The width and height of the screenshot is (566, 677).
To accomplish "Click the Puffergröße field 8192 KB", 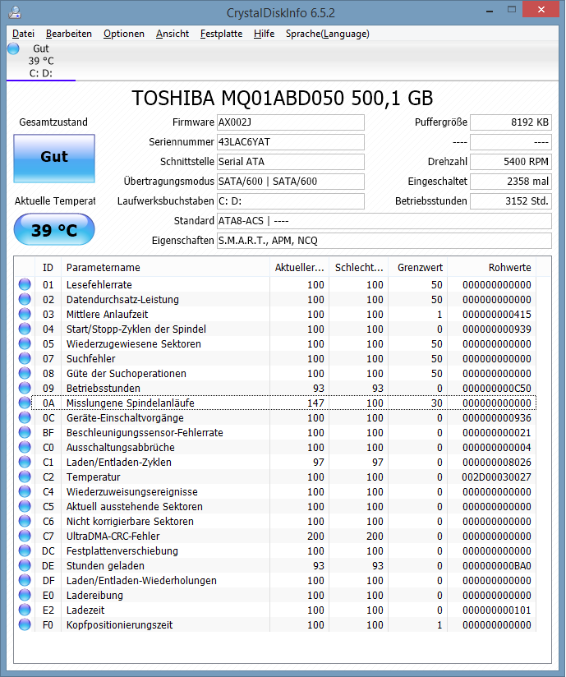I will [511, 122].
